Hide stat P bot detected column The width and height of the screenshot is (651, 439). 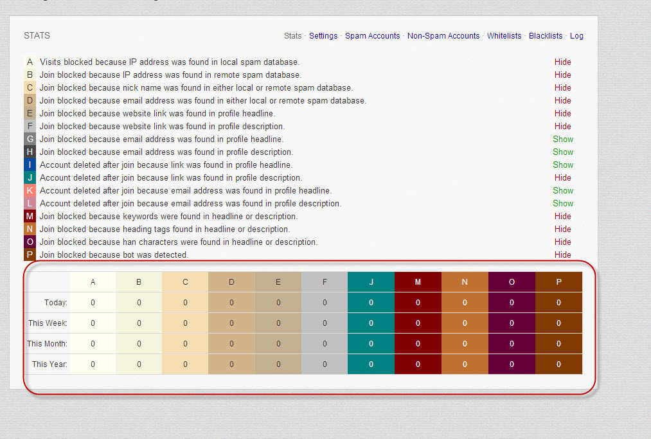point(562,255)
